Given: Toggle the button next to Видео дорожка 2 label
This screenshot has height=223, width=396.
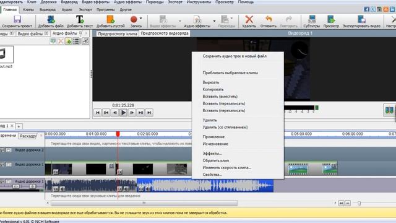Looking at the screenshot, I should coord(9,150).
